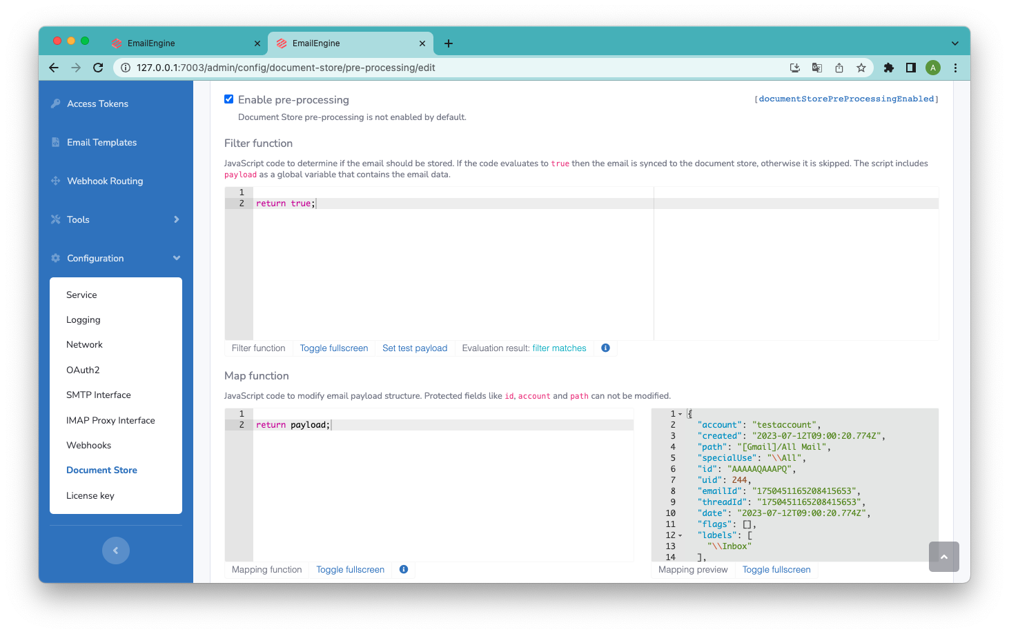
Task: Click the "specialUse" line in mapping preview
Action: click(751, 458)
